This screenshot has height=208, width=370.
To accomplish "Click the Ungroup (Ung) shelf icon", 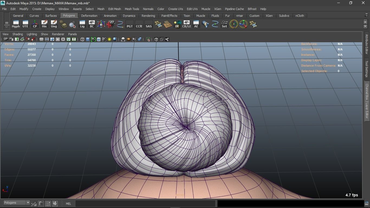I will 54,24.
